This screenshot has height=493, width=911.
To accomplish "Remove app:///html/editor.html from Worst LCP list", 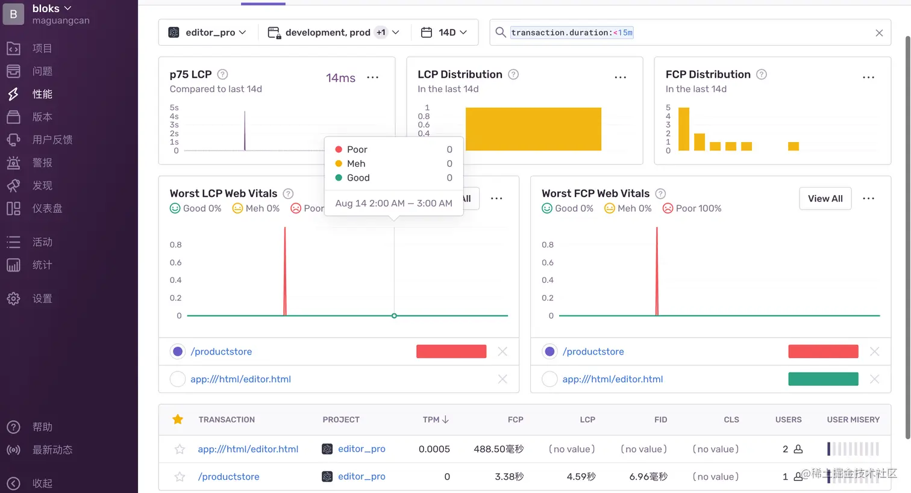I will pyautogui.click(x=502, y=379).
